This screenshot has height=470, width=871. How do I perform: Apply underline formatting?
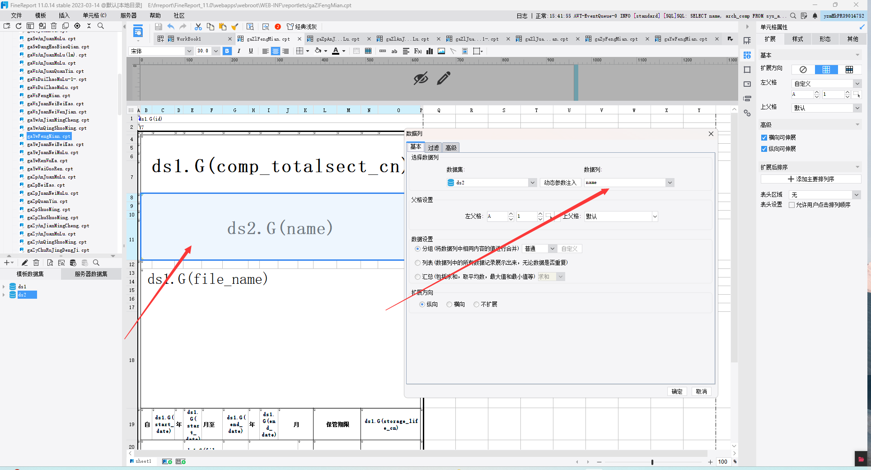[251, 51]
